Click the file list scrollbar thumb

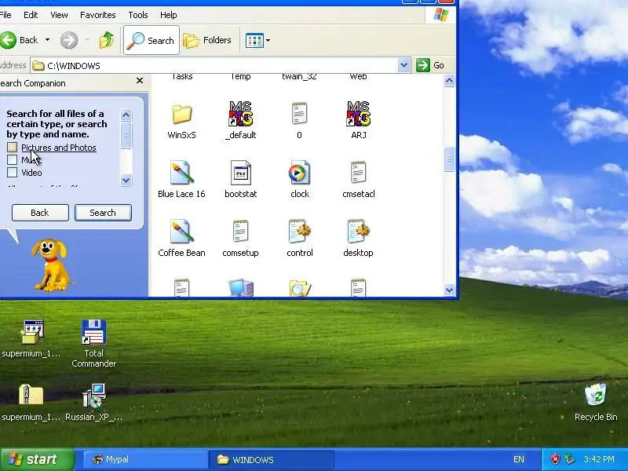pos(449,159)
